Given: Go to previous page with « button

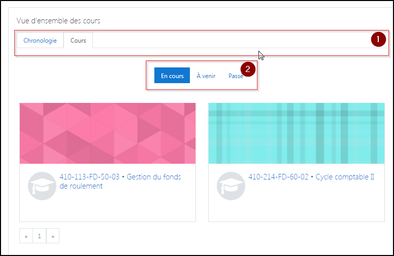Looking at the screenshot, I should pos(26,236).
